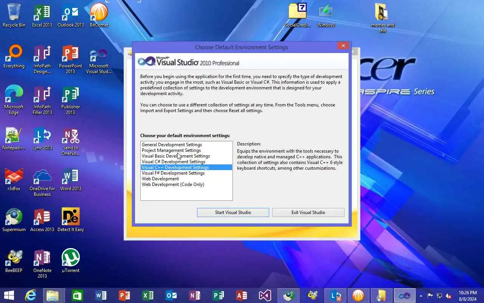
Task: Show hidden system tray icons
Action: point(421,296)
